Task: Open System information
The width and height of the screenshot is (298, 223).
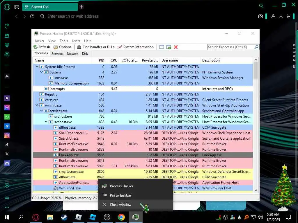Action: coord(136,47)
